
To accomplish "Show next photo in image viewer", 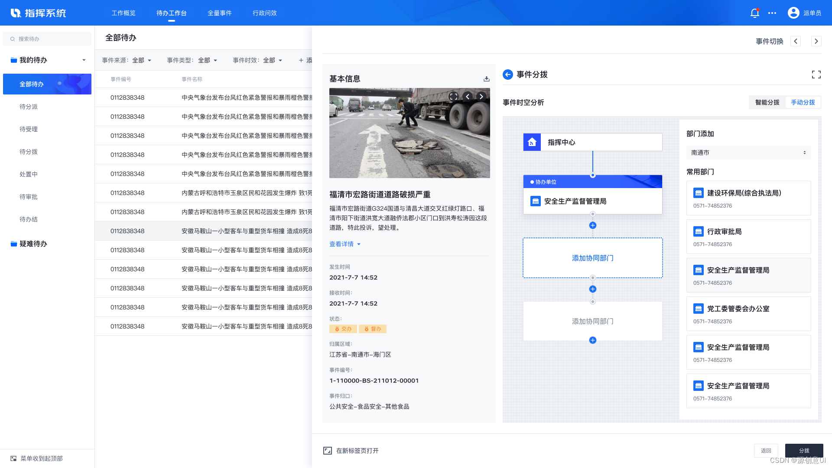I will (481, 97).
